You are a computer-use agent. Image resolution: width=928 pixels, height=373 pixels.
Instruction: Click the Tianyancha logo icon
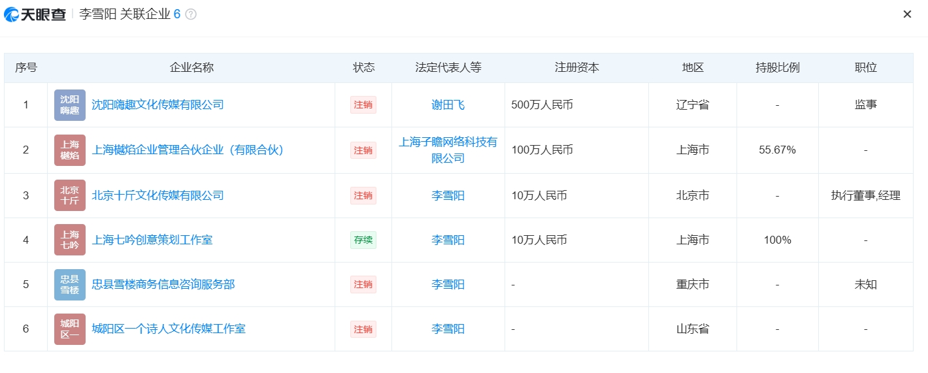11,14
